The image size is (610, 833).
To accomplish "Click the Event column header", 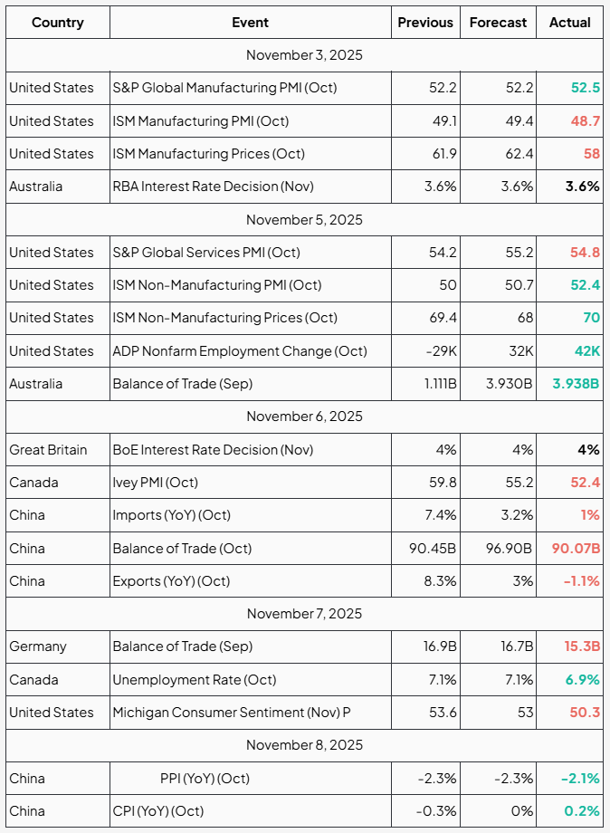I will click(x=250, y=23).
